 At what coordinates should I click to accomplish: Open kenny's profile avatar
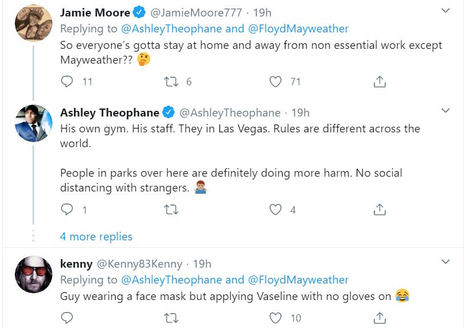tap(34, 274)
